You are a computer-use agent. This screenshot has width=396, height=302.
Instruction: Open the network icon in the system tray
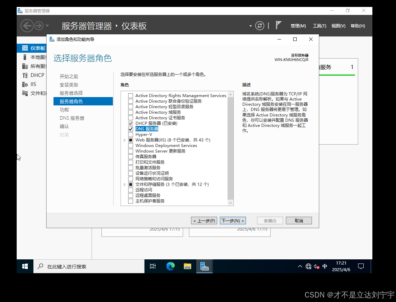[x=308, y=266]
